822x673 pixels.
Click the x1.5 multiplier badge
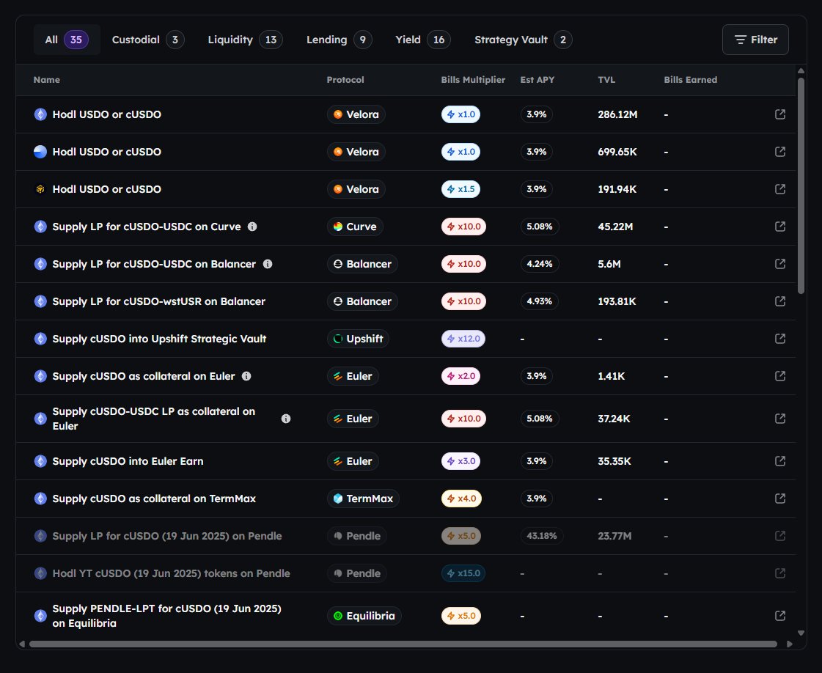pyautogui.click(x=460, y=189)
